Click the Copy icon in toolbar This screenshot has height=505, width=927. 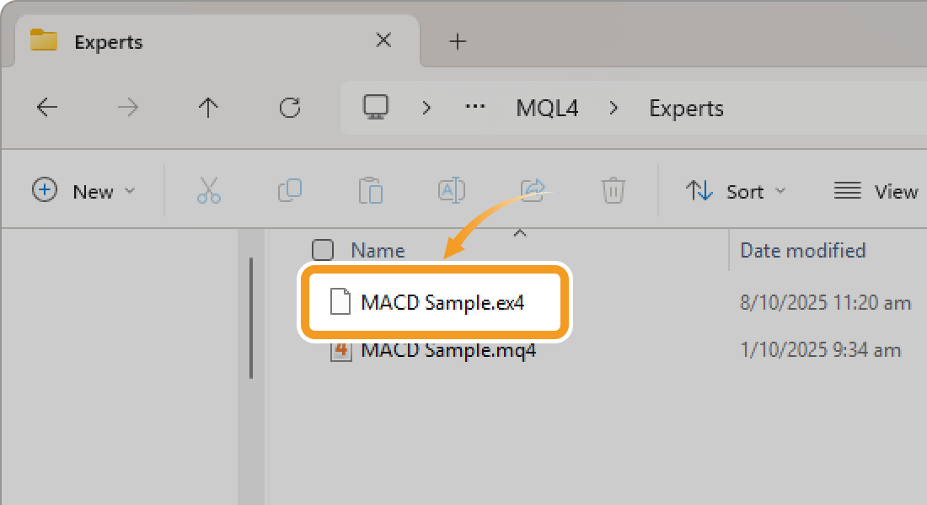click(290, 191)
